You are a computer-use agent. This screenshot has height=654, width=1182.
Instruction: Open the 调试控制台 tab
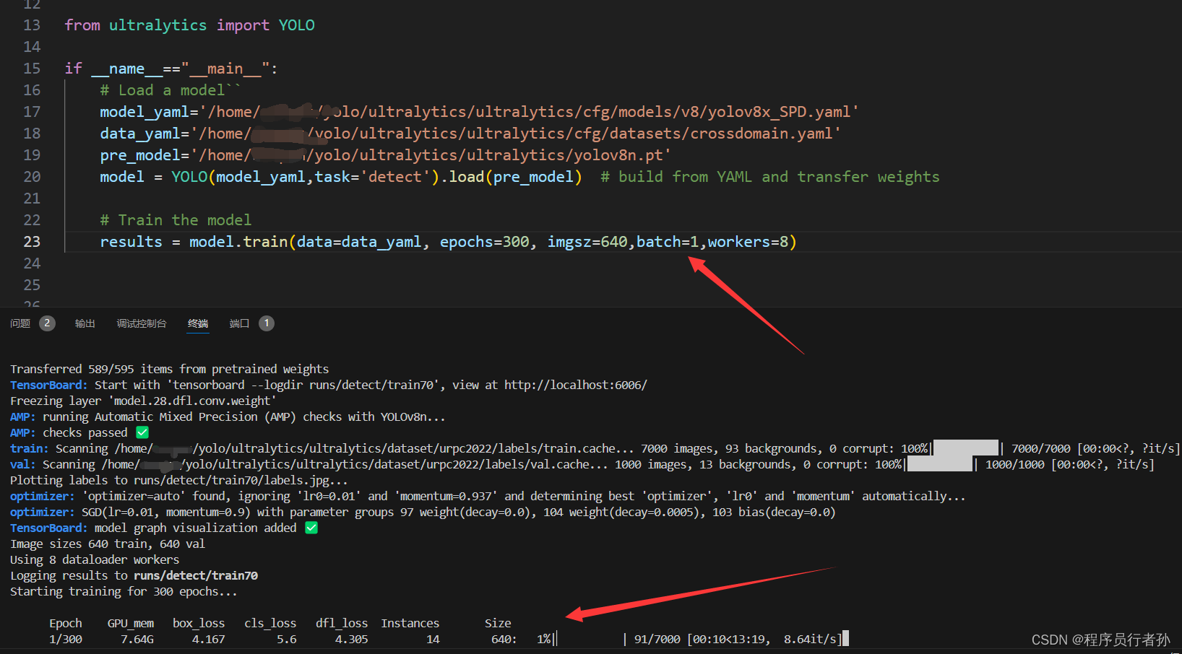click(141, 323)
